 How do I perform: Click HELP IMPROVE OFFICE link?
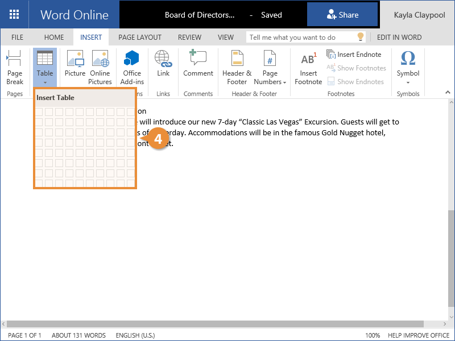click(420, 335)
